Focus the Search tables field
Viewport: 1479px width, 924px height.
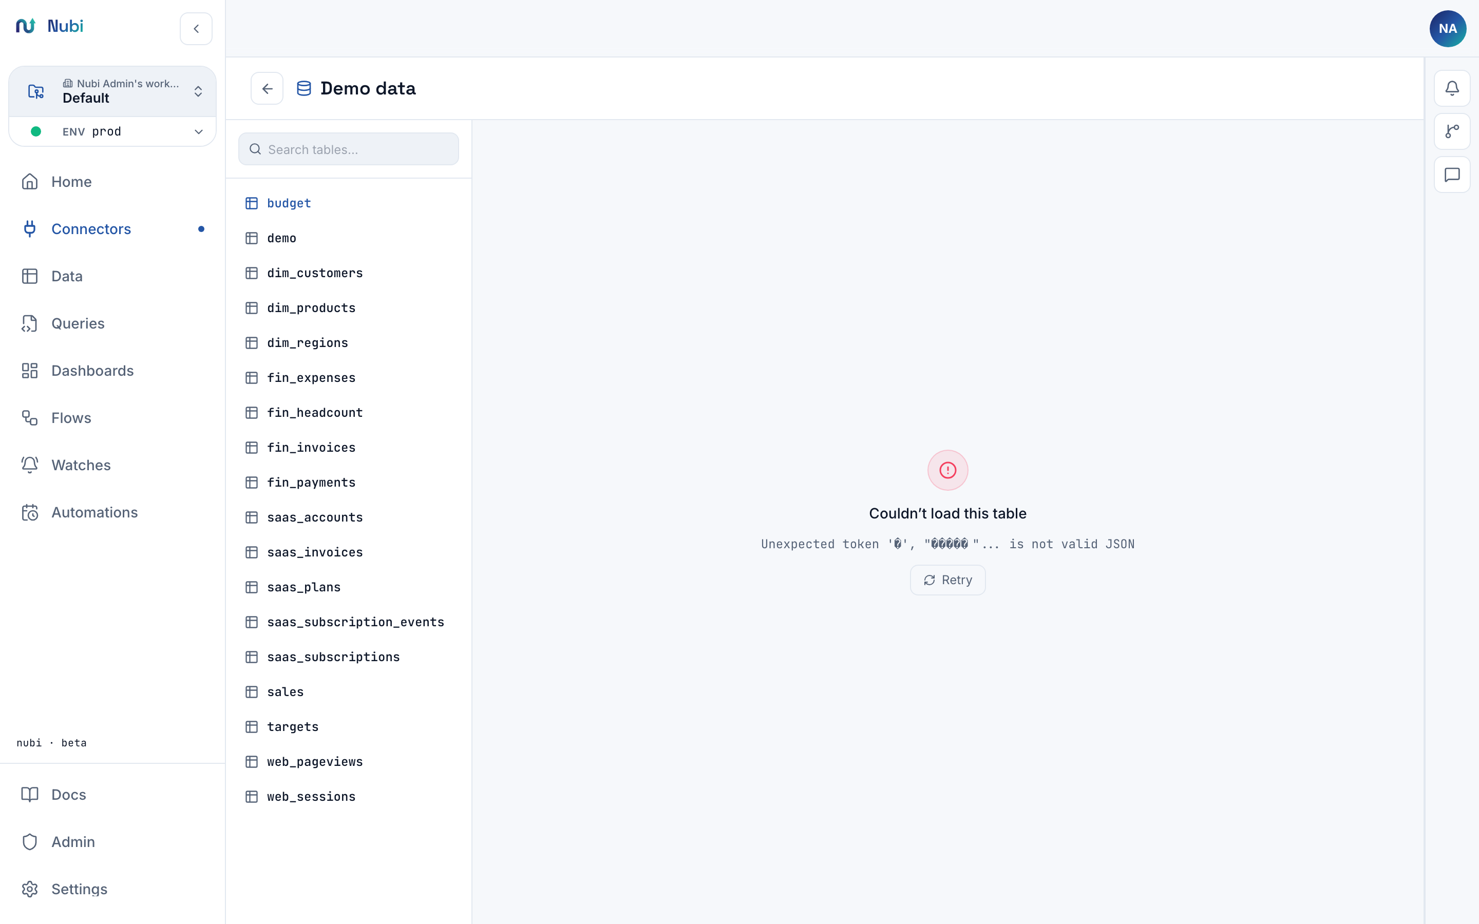point(348,149)
